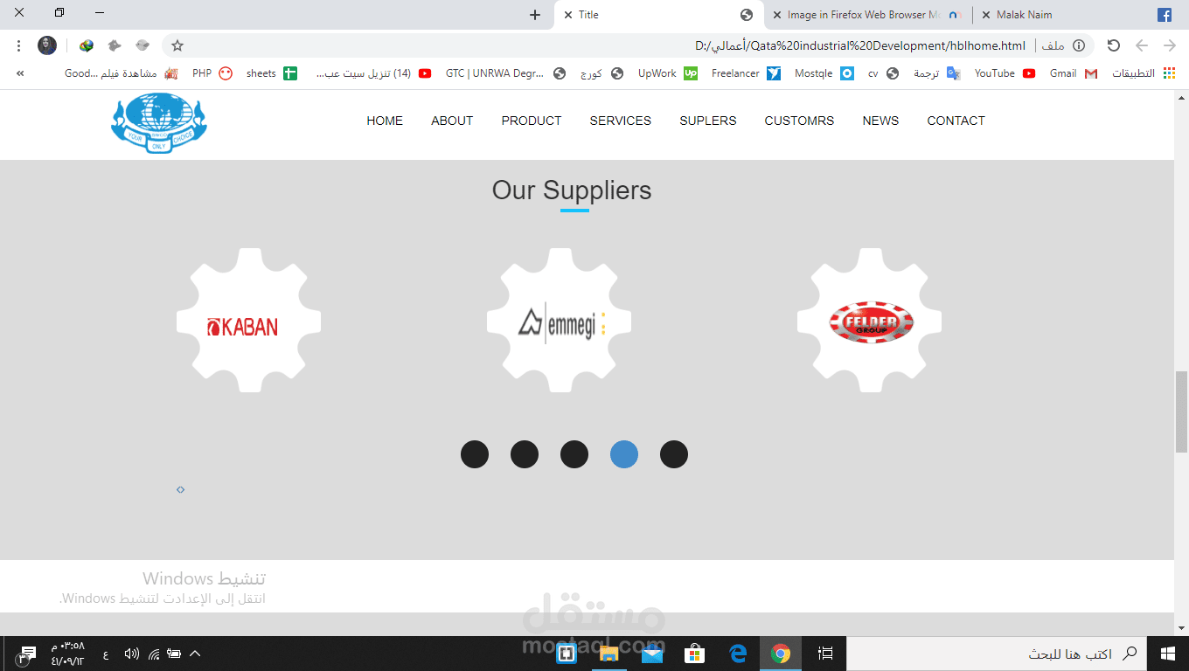Select the first carousel dot

click(475, 454)
